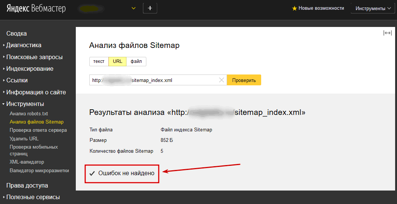Expand the Полезные сервисы section

33,197
